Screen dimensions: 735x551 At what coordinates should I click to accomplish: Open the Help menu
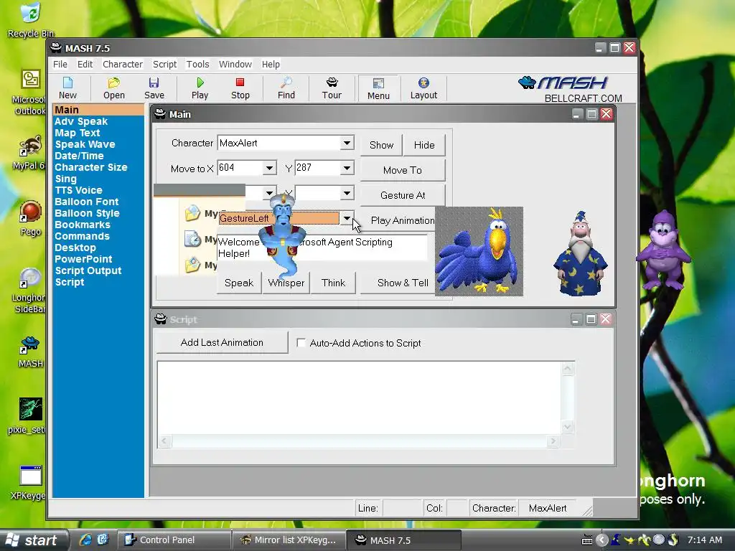(x=271, y=64)
